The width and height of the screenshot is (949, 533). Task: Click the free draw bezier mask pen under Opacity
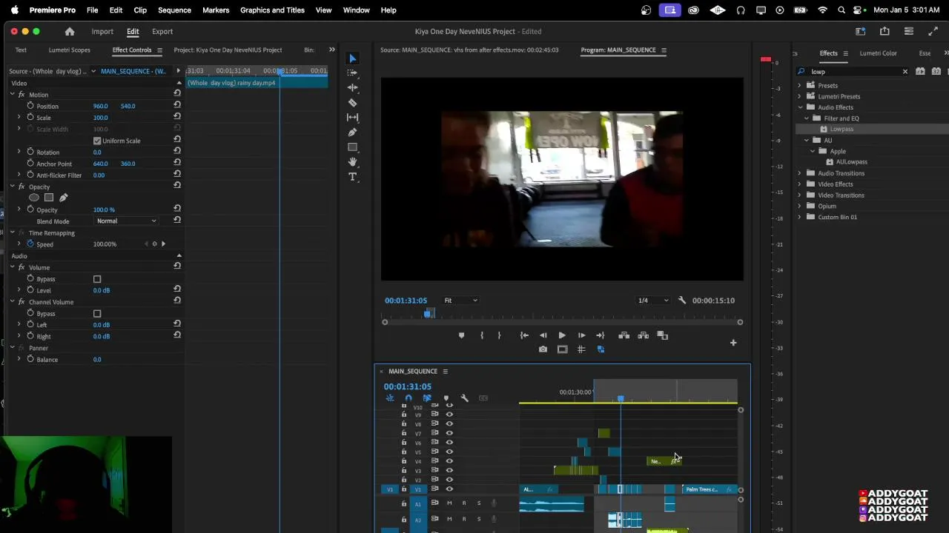point(63,198)
